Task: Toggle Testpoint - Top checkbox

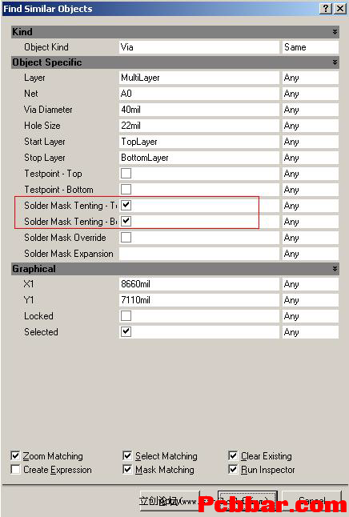Action: pos(126,174)
